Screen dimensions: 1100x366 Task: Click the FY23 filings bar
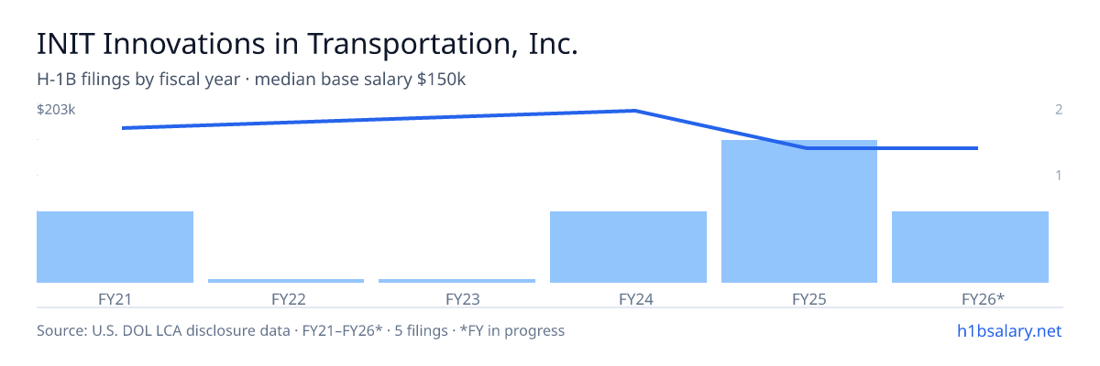(456, 280)
